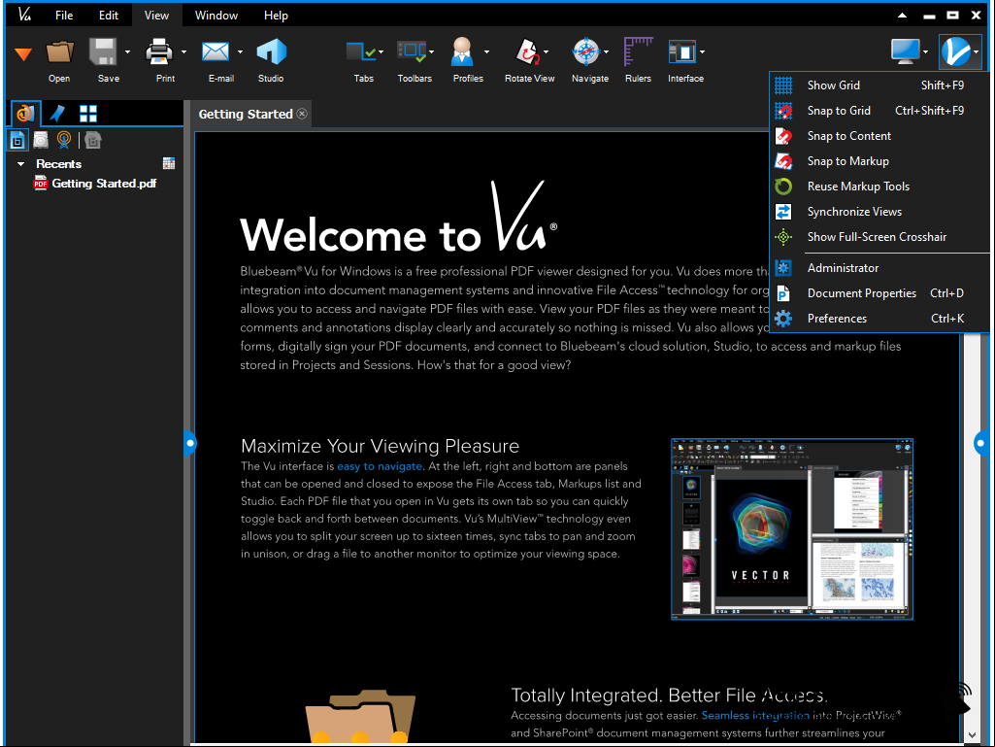
Task: Click the Vu interface screenshot thumbnail
Action: point(792,529)
